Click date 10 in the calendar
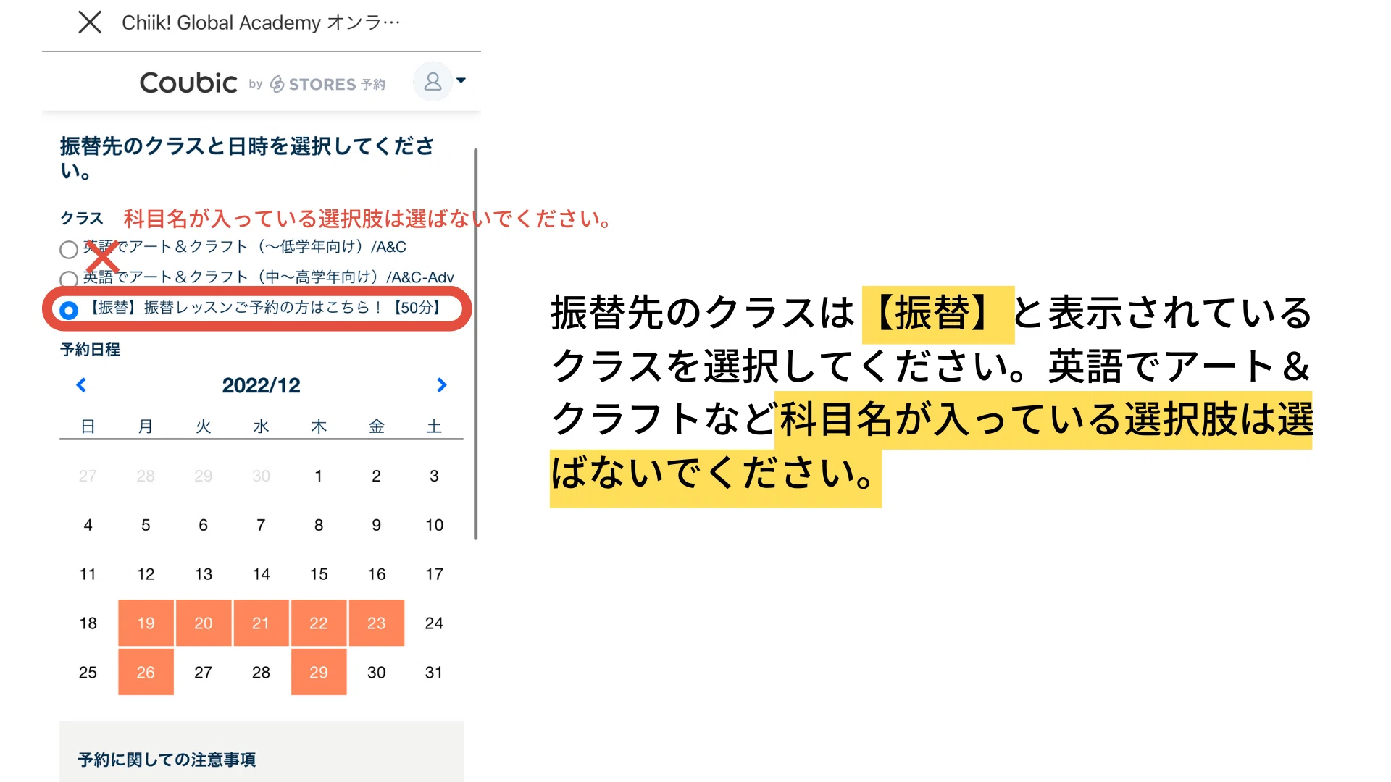The width and height of the screenshot is (1391, 782). [x=434, y=525]
